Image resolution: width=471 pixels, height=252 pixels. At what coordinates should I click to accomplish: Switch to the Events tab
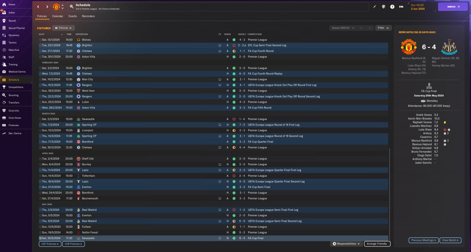[72, 16]
